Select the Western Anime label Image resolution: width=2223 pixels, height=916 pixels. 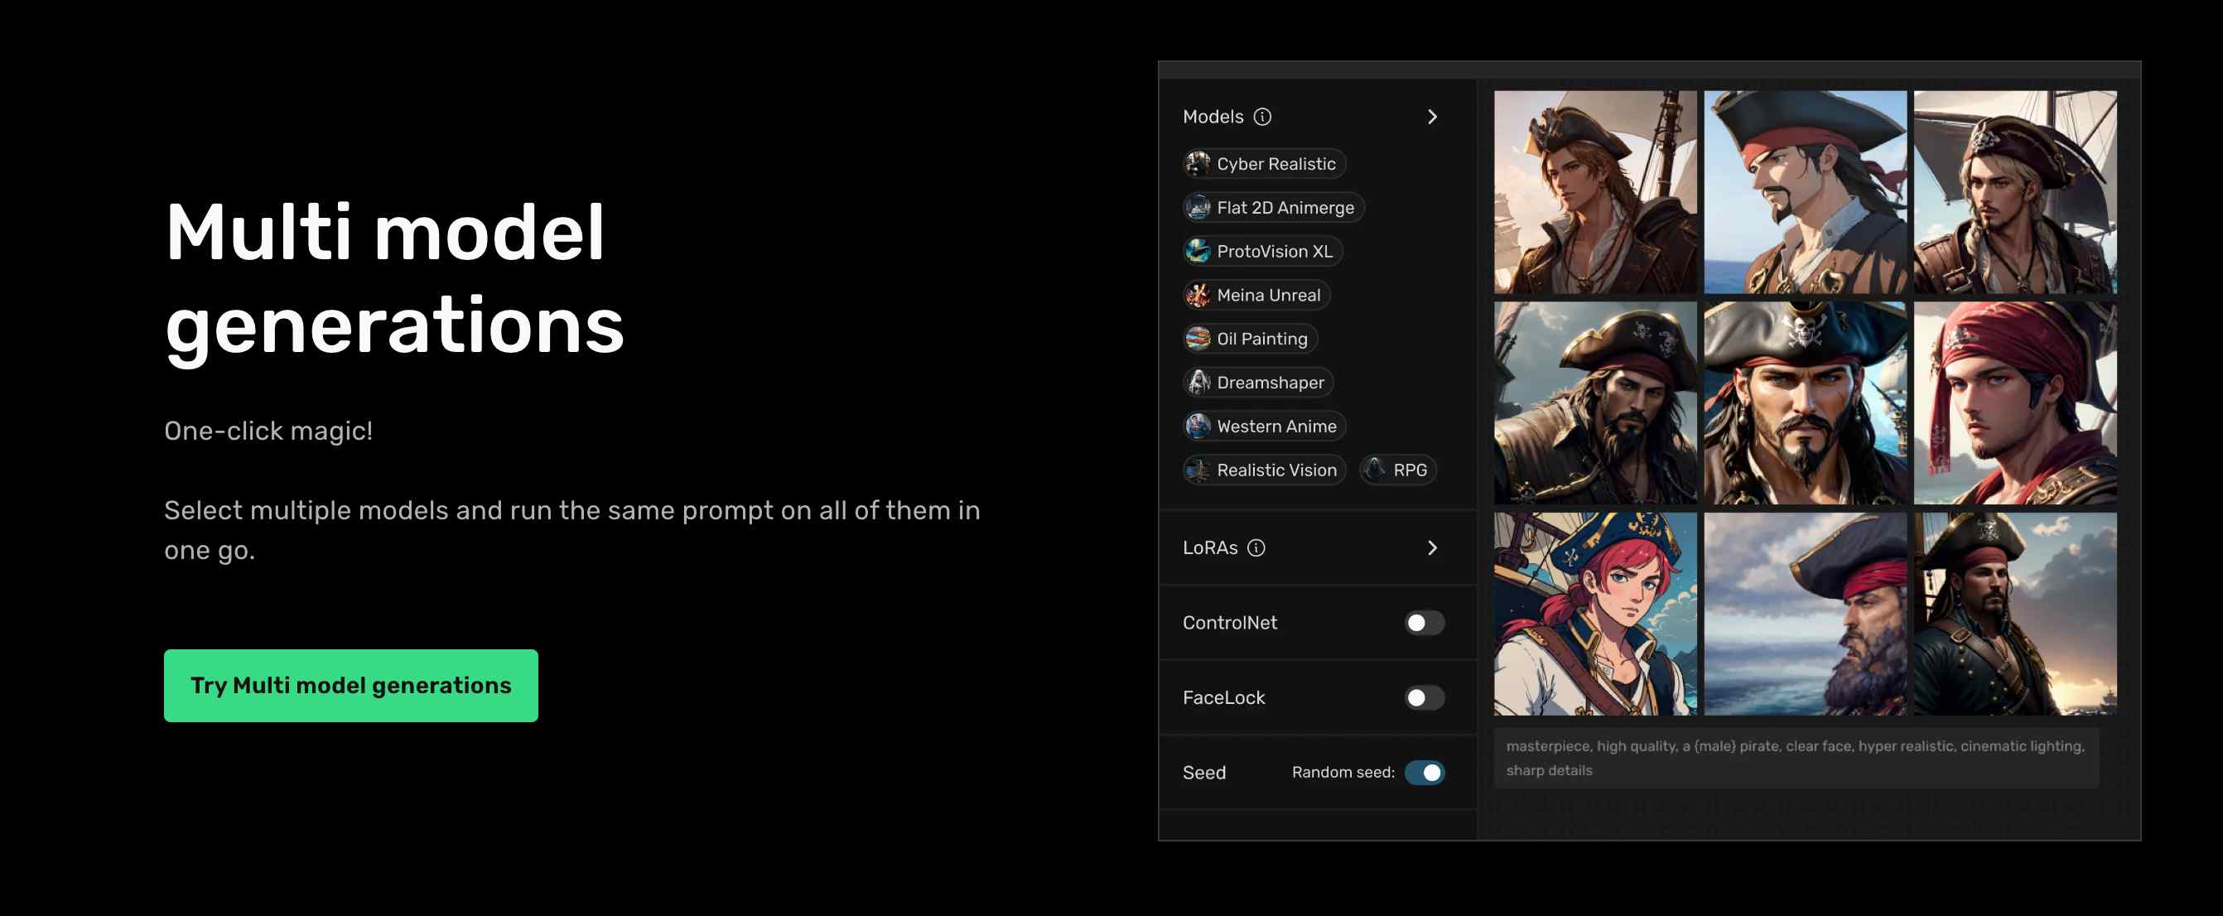[1276, 427]
